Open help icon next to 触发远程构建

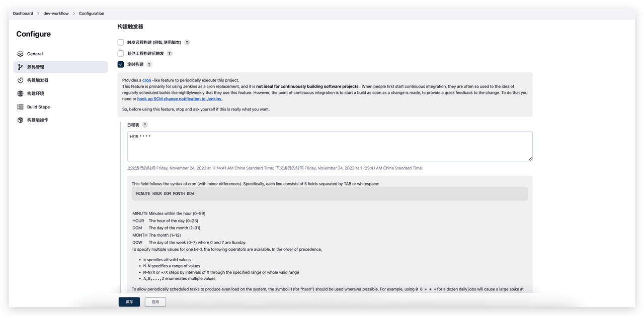[187, 43]
